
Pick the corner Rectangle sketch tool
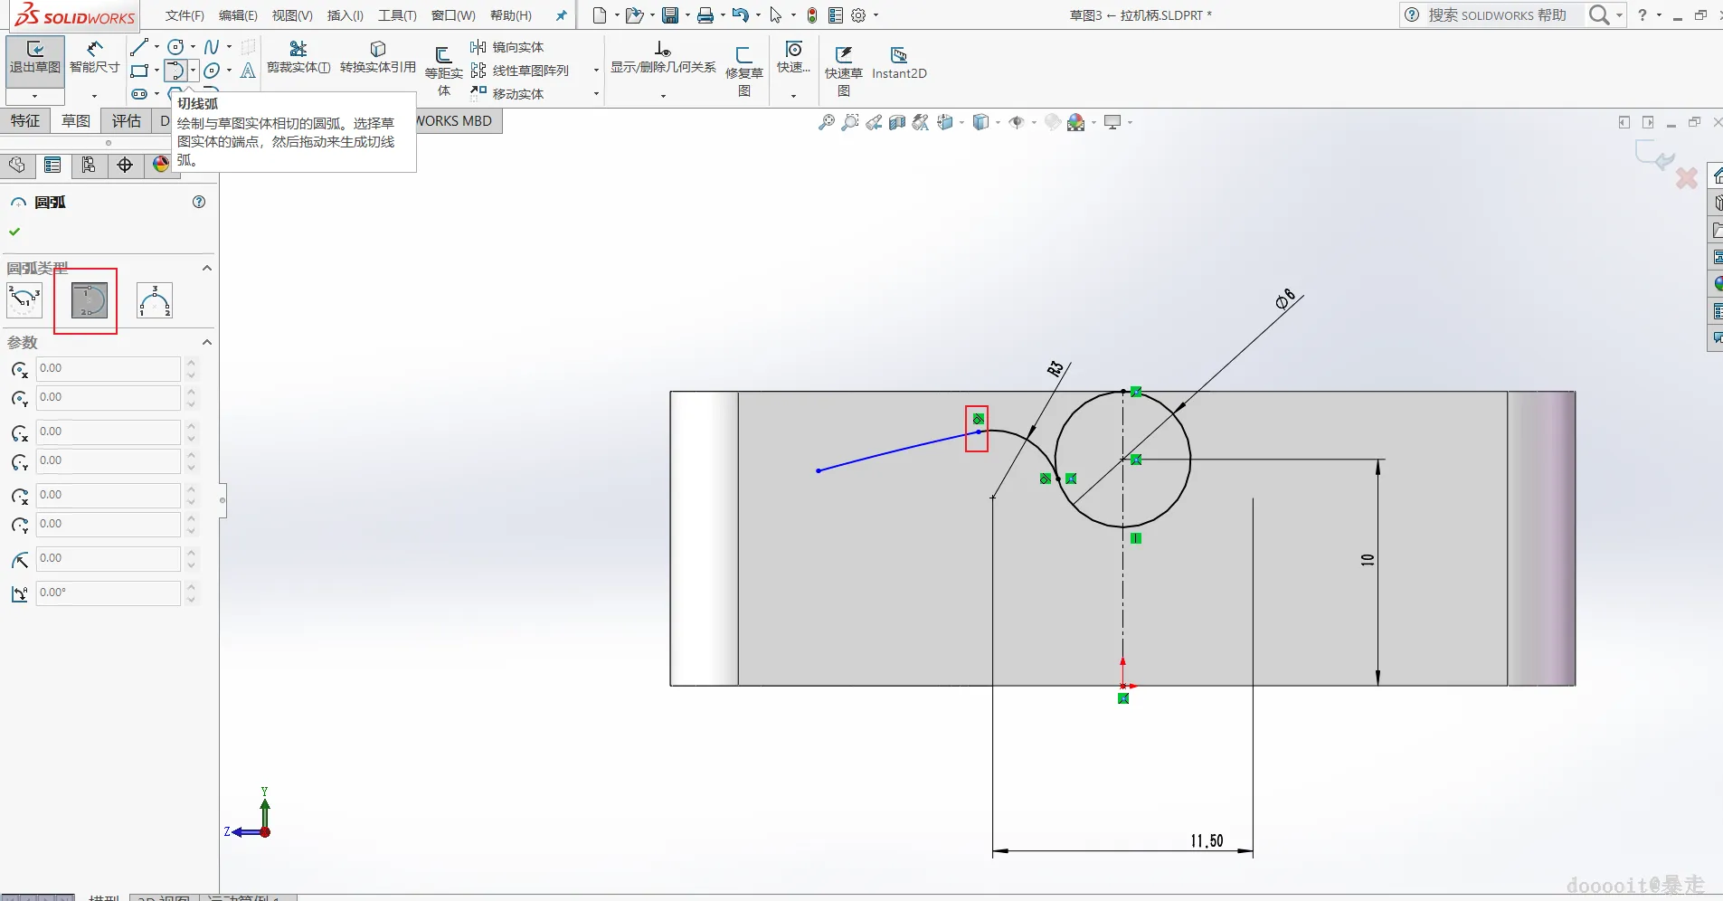tap(138, 71)
